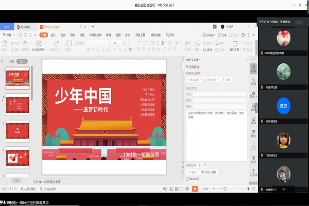
Task: Select the third slide thumbnail
Action: pyautogui.click(x=21, y=131)
